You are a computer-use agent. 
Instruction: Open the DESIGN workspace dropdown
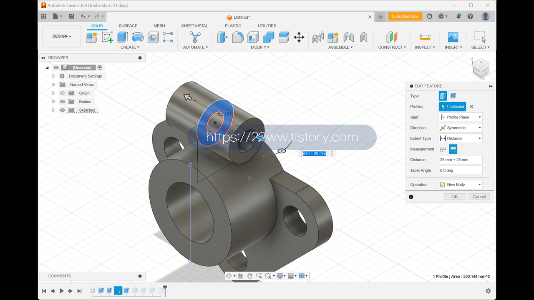click(62, 36)
